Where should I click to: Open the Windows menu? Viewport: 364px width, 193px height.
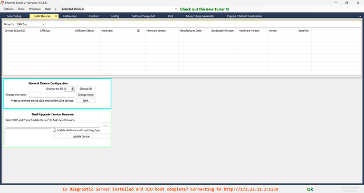35,9
